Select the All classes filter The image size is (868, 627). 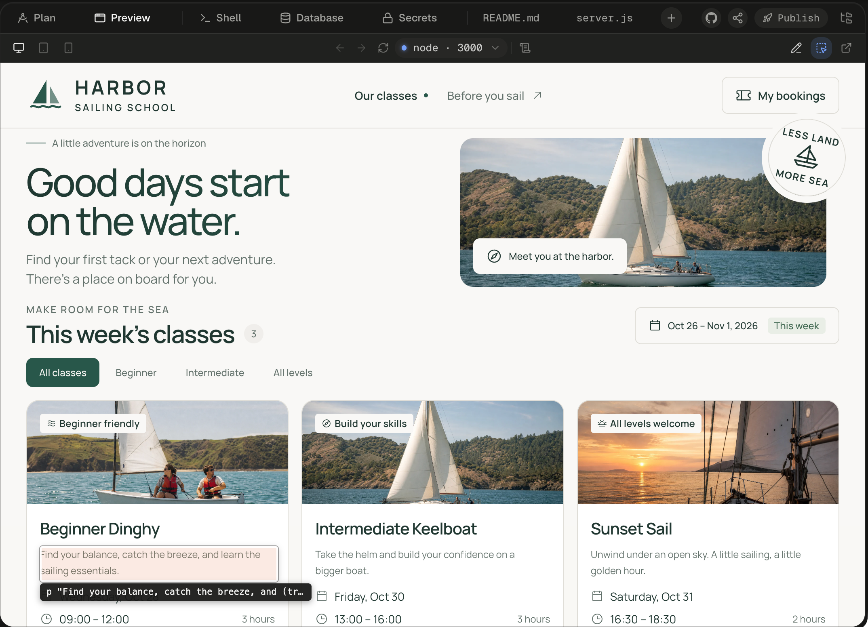click(x=63, y=372)
